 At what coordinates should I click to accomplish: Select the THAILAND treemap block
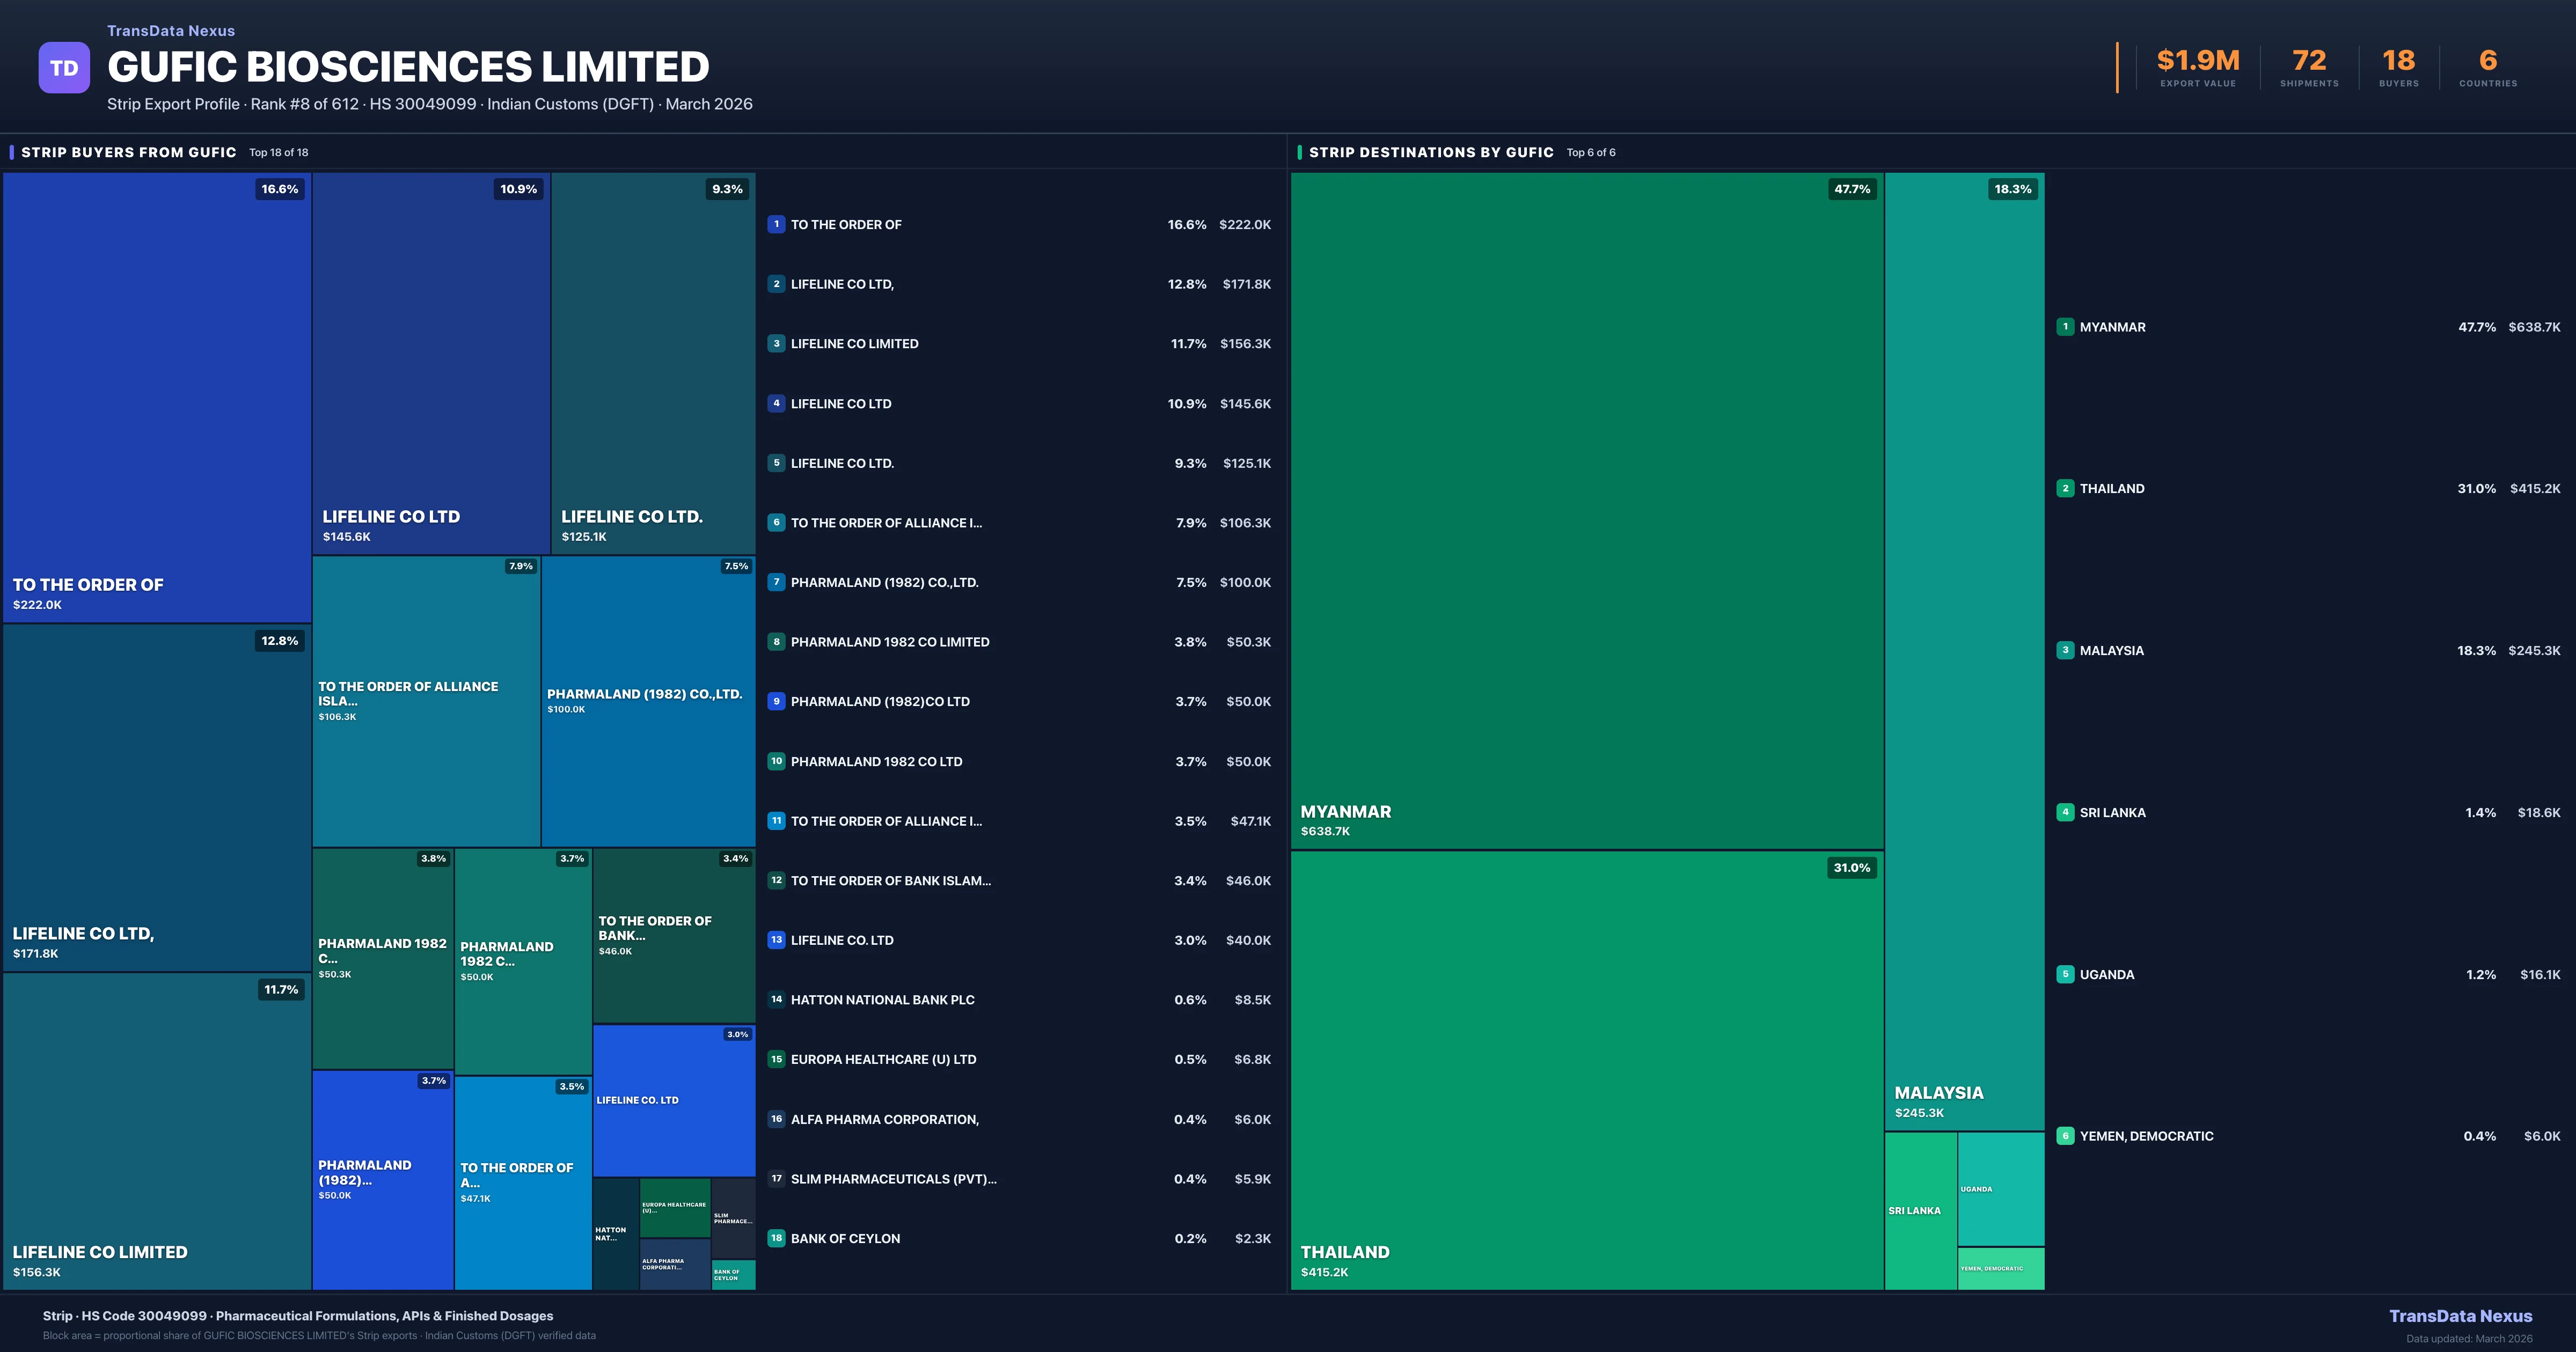pos(1586,1070)
